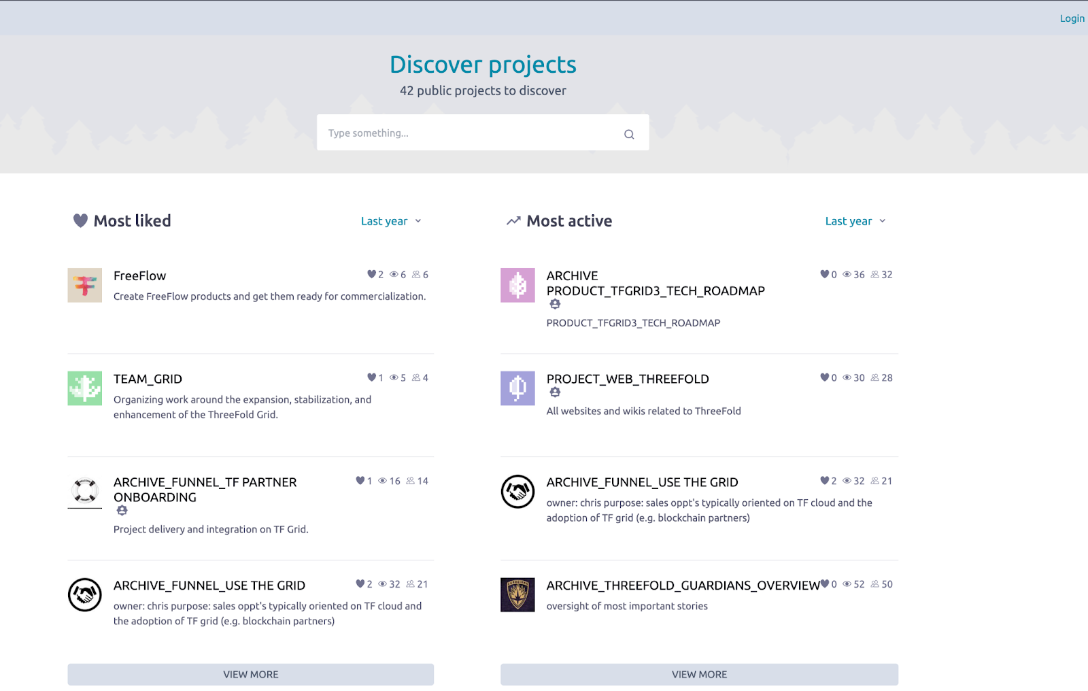Open the TEAM_GRID project link
This screenshot has height=691, width=1088.
(x=148, y=380)
